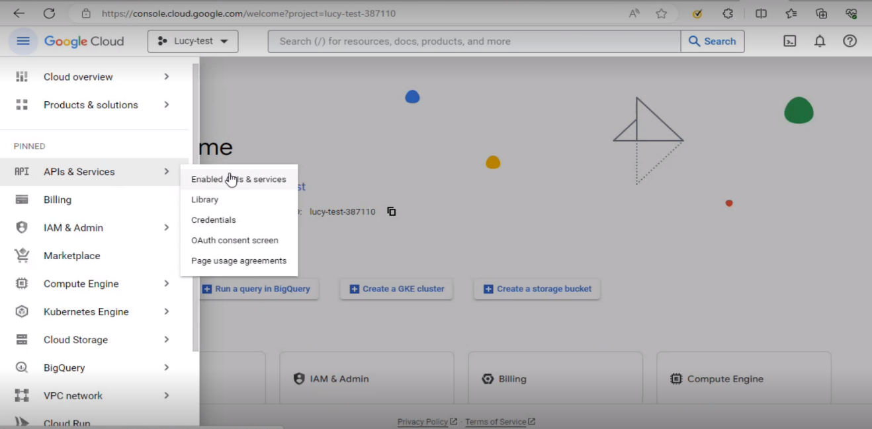Click the Marketplace cart icon
This screenshot has width=872, height=429.
pos(22,255)
